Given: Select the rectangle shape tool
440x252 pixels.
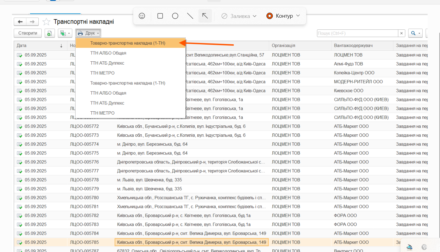Looking at the screenshot, I should [x=160, y=16].
